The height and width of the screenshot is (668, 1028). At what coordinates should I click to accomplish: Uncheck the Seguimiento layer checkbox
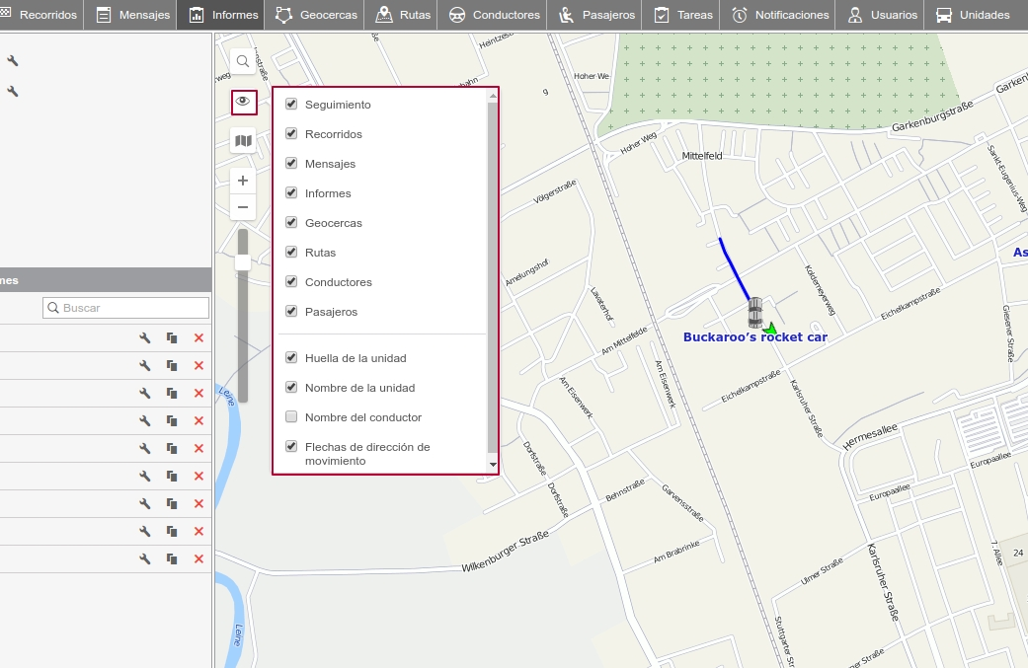pyautogui.click(x=291, y=104)
